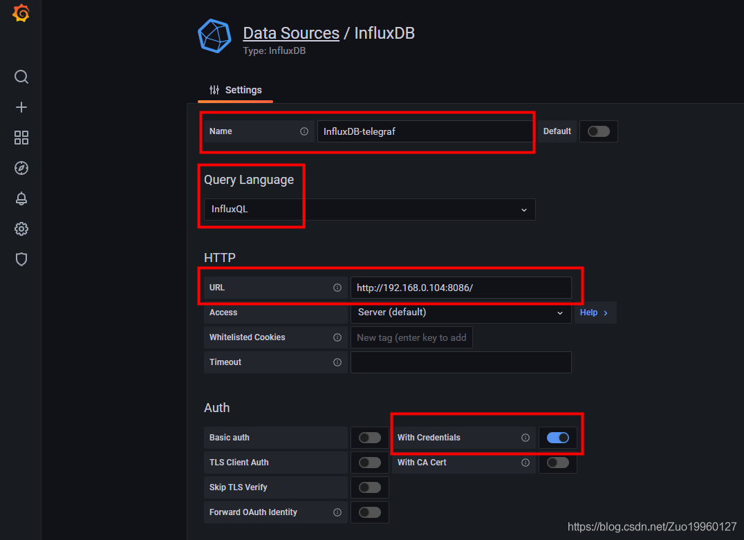Click the Create plus icon
Image resolution: width=744 pixels, height=540 pixels.
[x=21, y=107]
